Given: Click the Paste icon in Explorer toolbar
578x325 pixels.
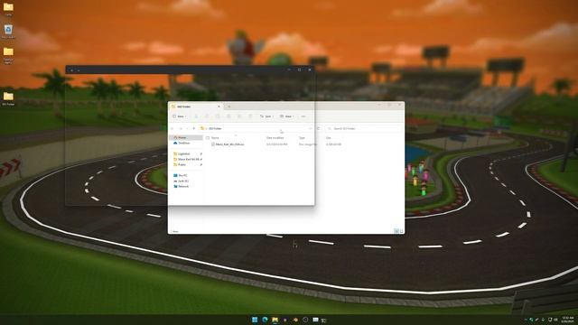Looking at the screenshot, I should coord(218,116).
